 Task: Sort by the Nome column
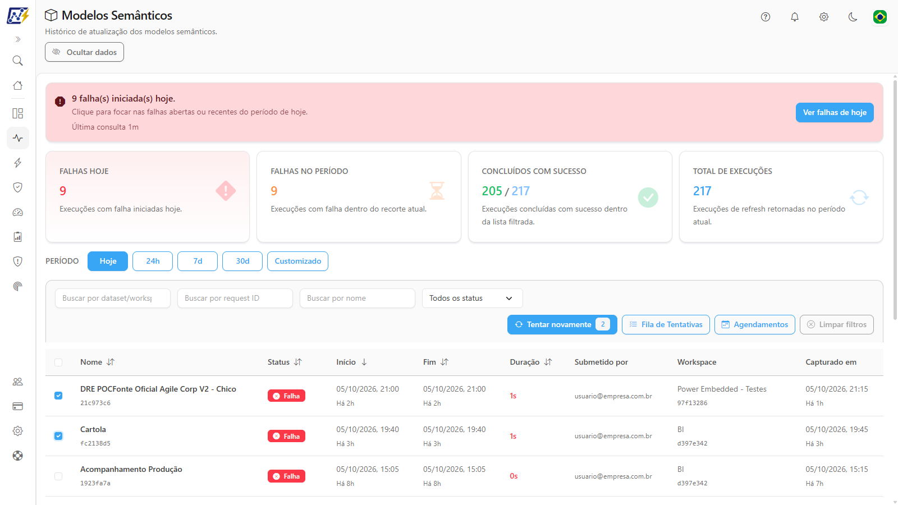(97, 362)
